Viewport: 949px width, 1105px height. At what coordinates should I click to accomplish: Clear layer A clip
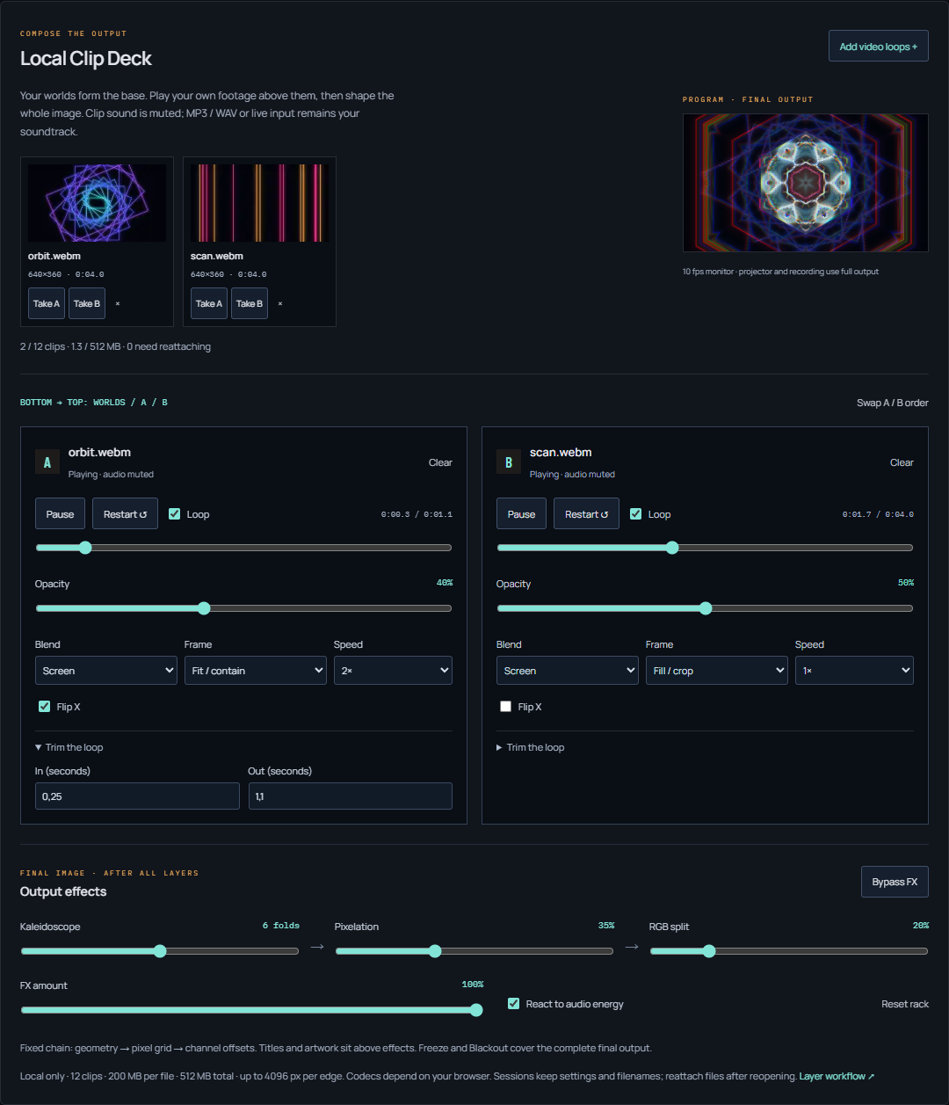(440, 462)
